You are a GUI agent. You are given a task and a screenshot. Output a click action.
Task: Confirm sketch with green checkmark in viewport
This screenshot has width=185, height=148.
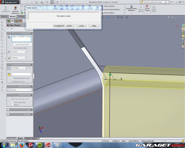pyautogui.click(x=172, y=21)
